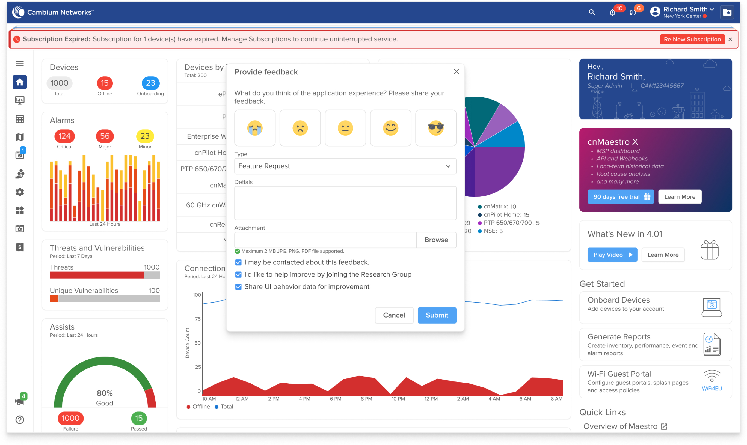Open the settings gear sidebar icon
The image size is (747, 445).
pyautogui.click(x=20, y=192)
